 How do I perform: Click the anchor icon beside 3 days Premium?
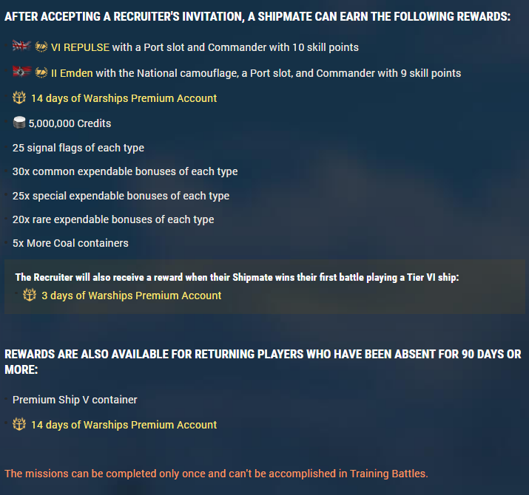click(30, 295)
